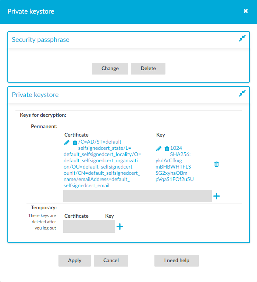Open the SHA256 key fingerprint link

[175, 164]
